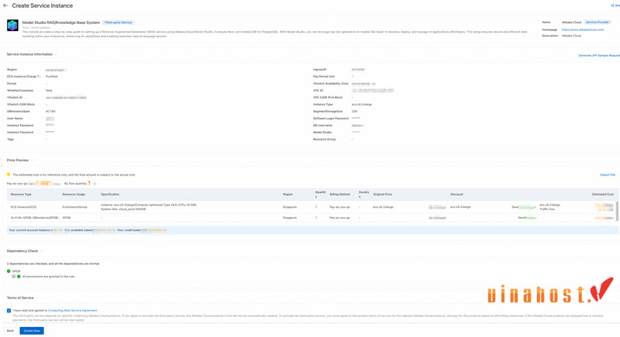Click the Estimated Cost column header
Viewport: 620px width, 337px height.
(603, 194)
